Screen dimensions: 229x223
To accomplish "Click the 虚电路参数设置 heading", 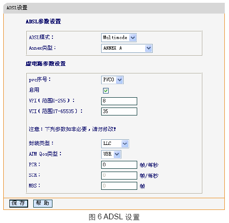I will (x=45, y=64).
